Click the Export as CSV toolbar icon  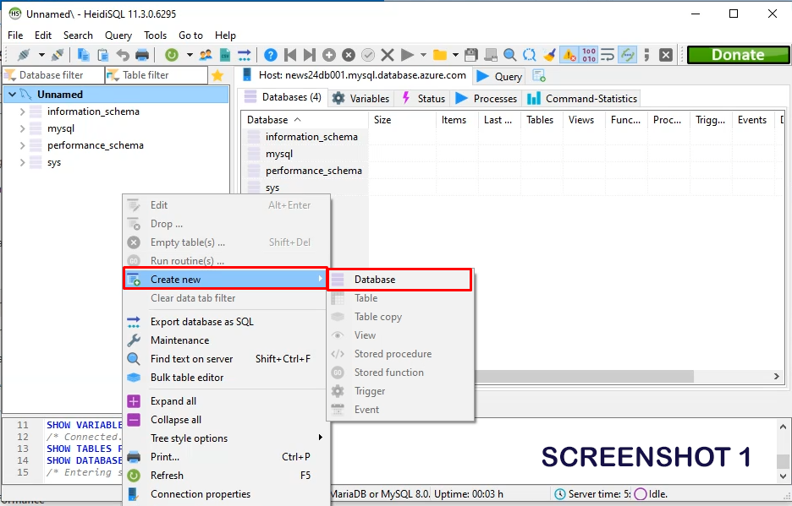225,55
